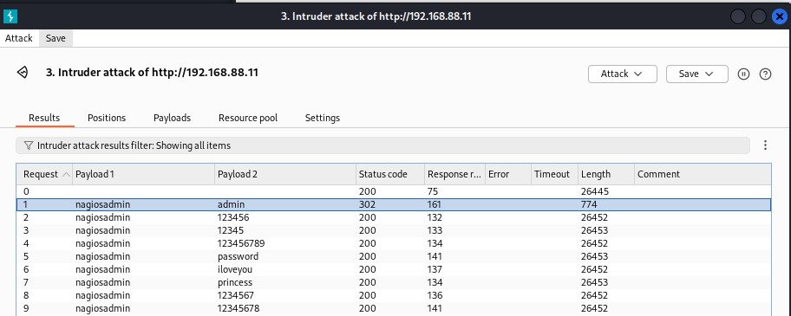
Task: Select the row with payload 123456
Action: pyautogui.click(x=394, y=217)
